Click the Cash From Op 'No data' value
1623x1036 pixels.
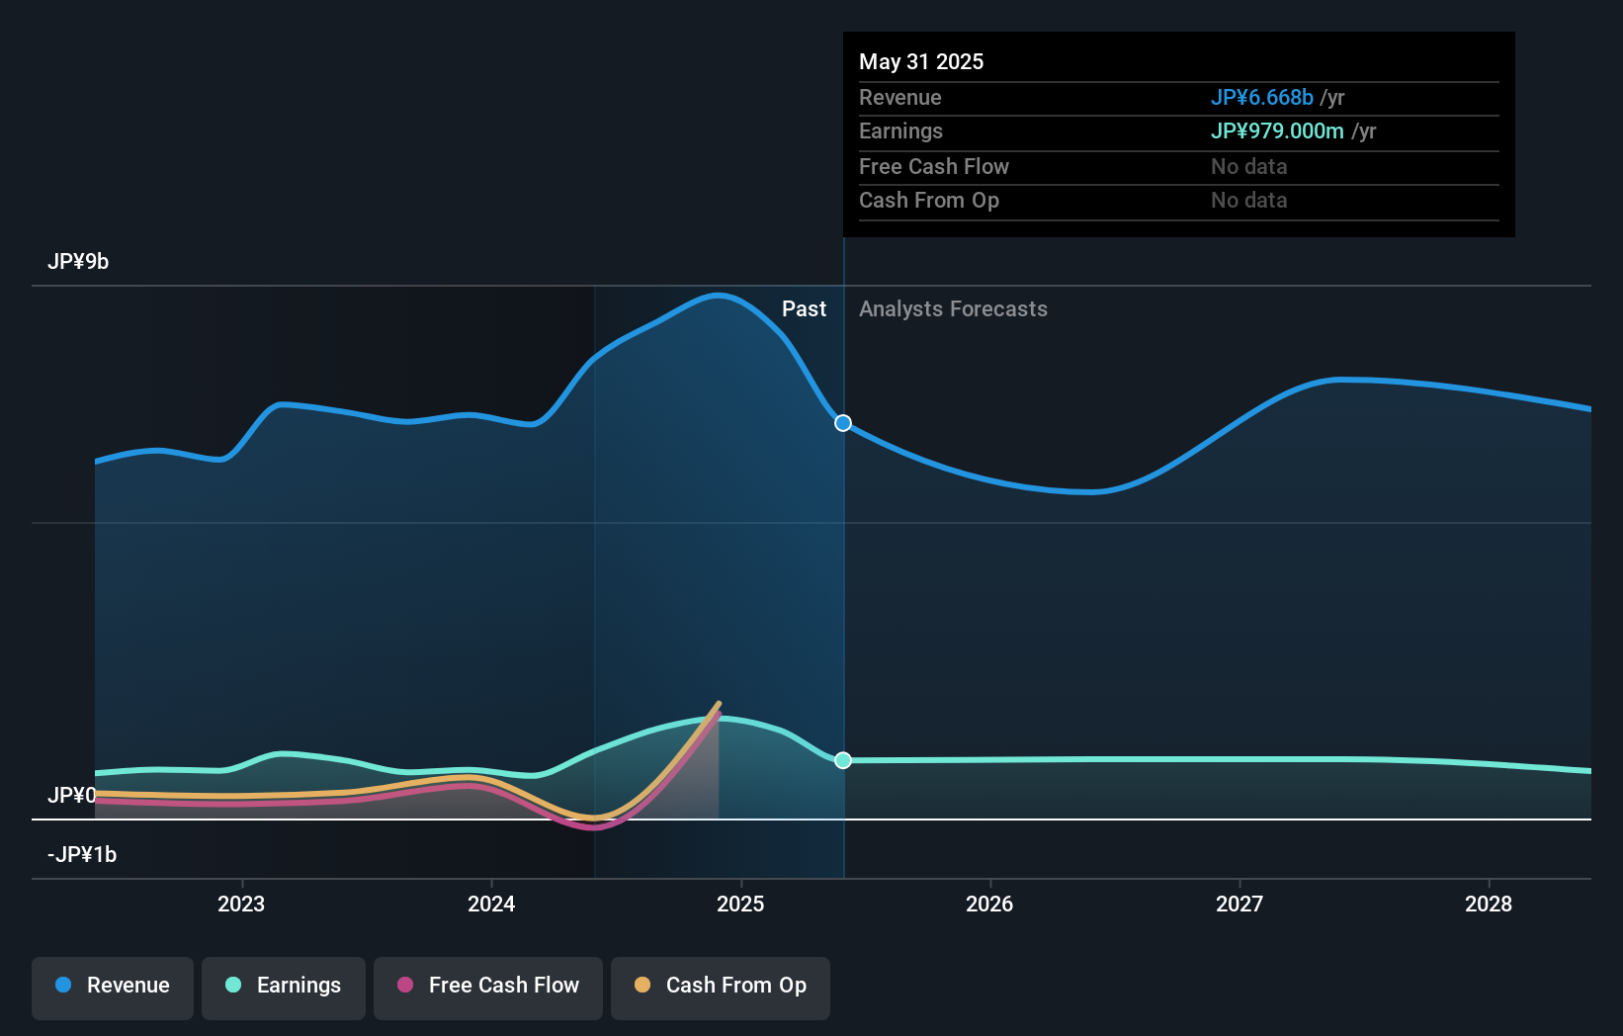[1249, 200]
